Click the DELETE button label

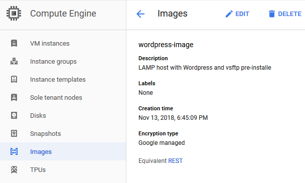click(289, 14)
